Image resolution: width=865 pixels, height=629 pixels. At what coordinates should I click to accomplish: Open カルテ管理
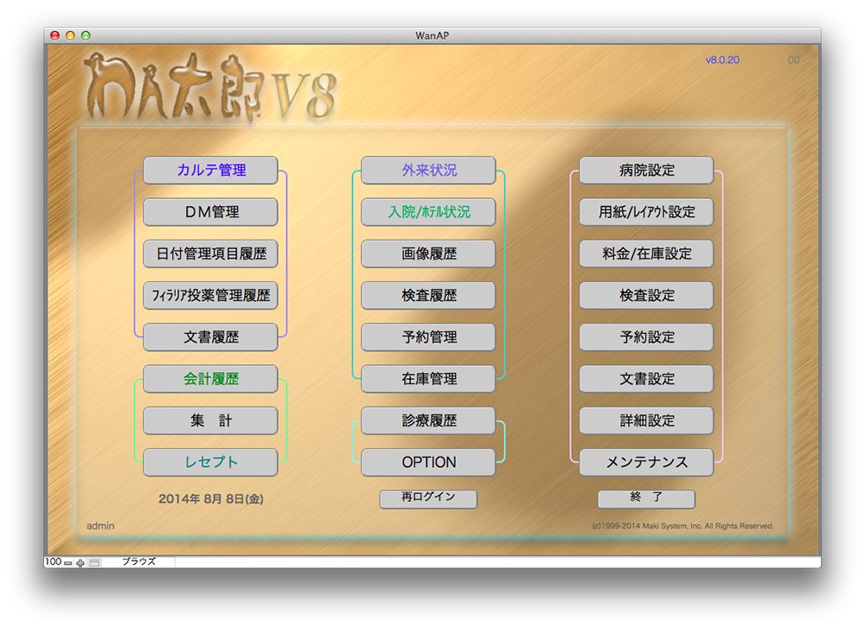tap(210, 170)
